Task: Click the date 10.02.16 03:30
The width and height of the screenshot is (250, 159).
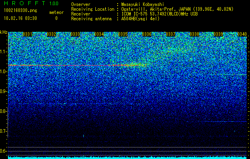Action: pyautogui.click(x=20, y=18)
